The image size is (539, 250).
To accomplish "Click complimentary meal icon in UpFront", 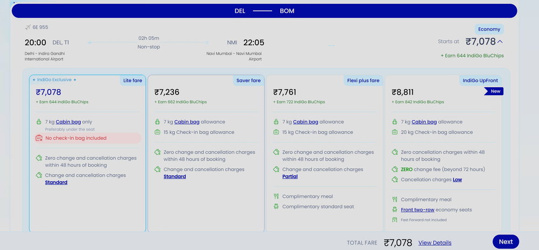I will [395, 199].
